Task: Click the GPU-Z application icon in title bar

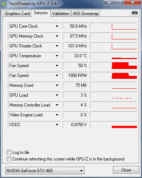Action: click(x=4, y=4)
